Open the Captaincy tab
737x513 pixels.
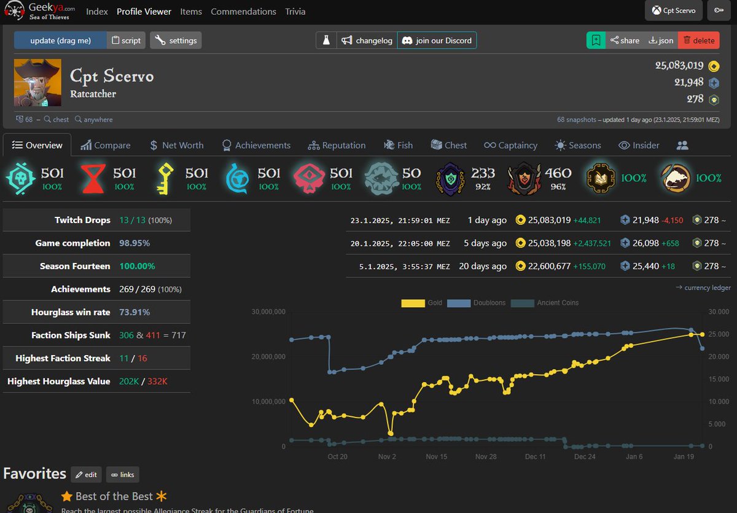pos(510,146)
